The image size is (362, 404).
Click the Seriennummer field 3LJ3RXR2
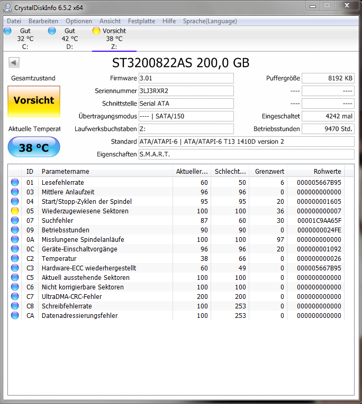(186, 91)
